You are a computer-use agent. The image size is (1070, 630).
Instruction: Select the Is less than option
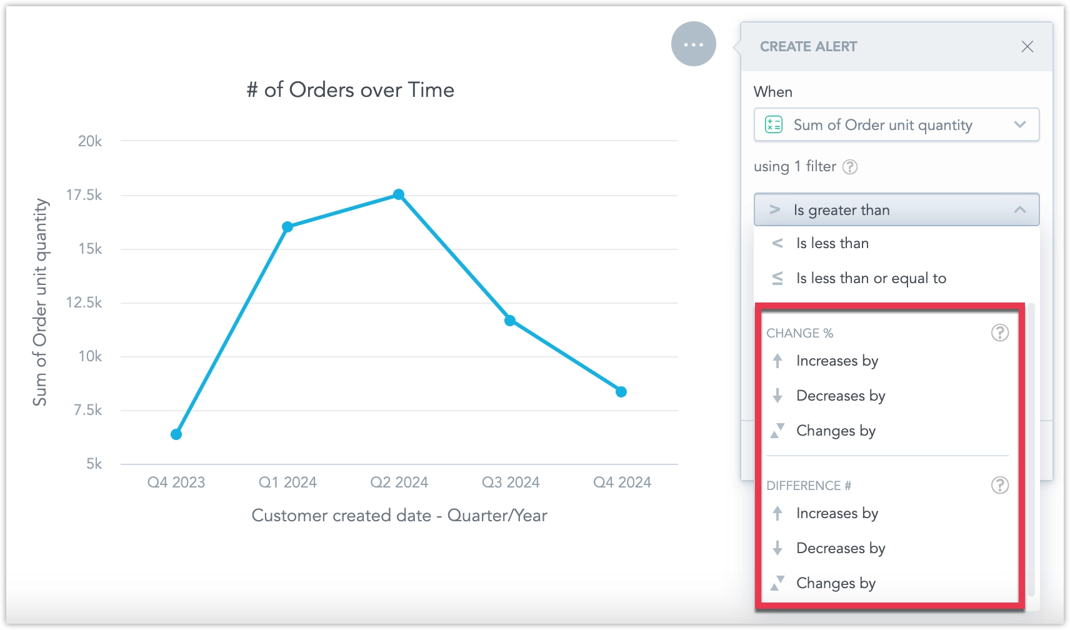coord(896,243)
